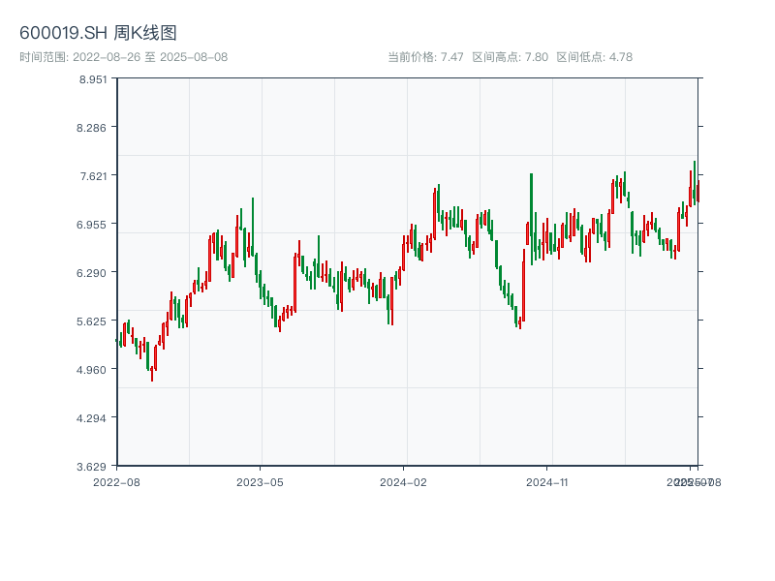The image size is (775, 581).
Task: Click the 当前价格 7.47 label
Action: point(425,57)
